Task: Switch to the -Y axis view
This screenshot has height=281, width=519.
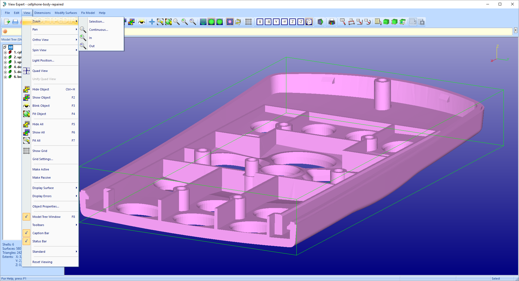Action: pyautogui.click(x=284, y=22)
